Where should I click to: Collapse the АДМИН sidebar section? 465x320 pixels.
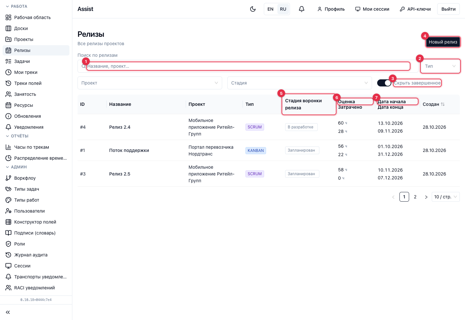pos(16,167)
